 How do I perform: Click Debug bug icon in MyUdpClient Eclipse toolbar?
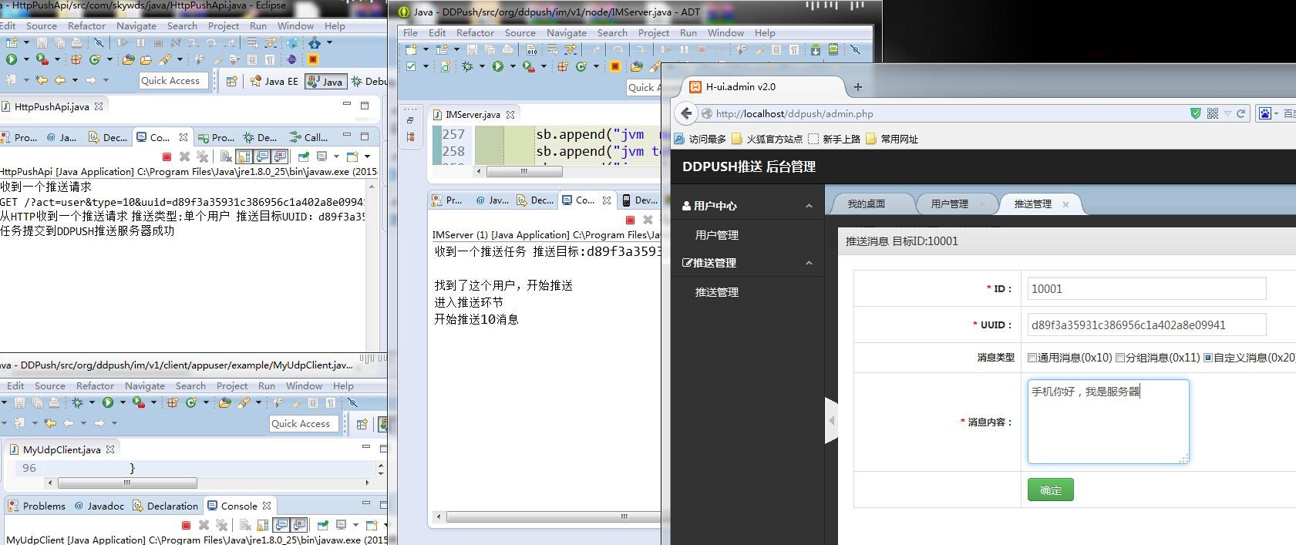77,402
